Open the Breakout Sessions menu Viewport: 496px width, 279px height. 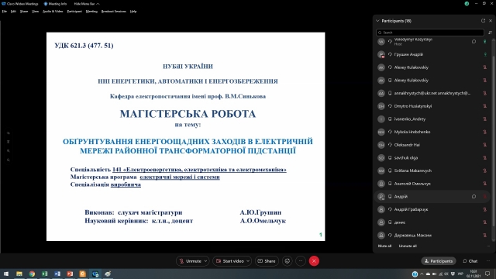coord(114,12)
